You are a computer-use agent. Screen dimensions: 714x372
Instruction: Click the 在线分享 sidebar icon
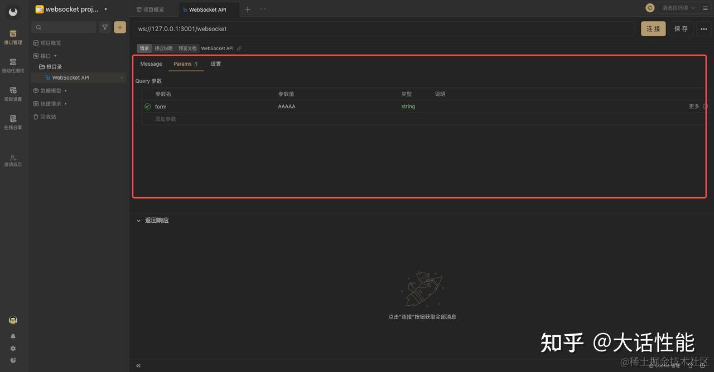coord(13,123)
